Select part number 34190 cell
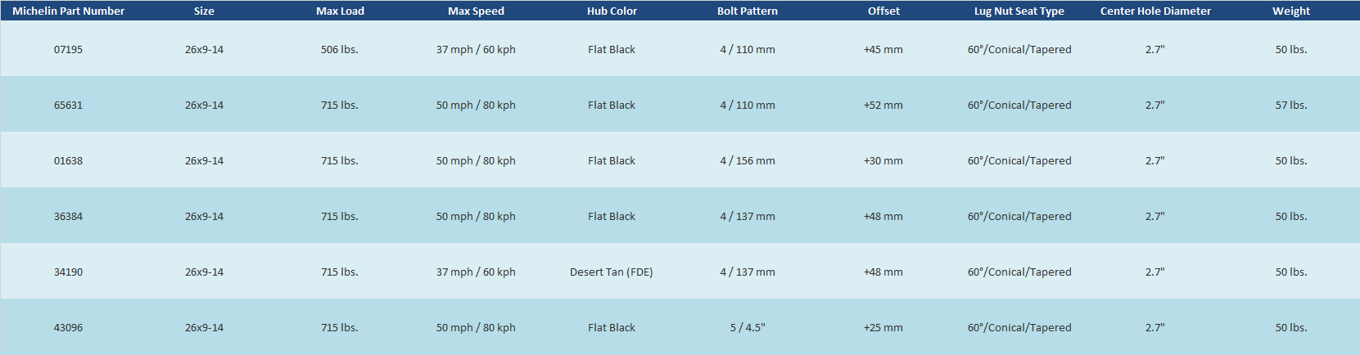 tap(69, 272)
